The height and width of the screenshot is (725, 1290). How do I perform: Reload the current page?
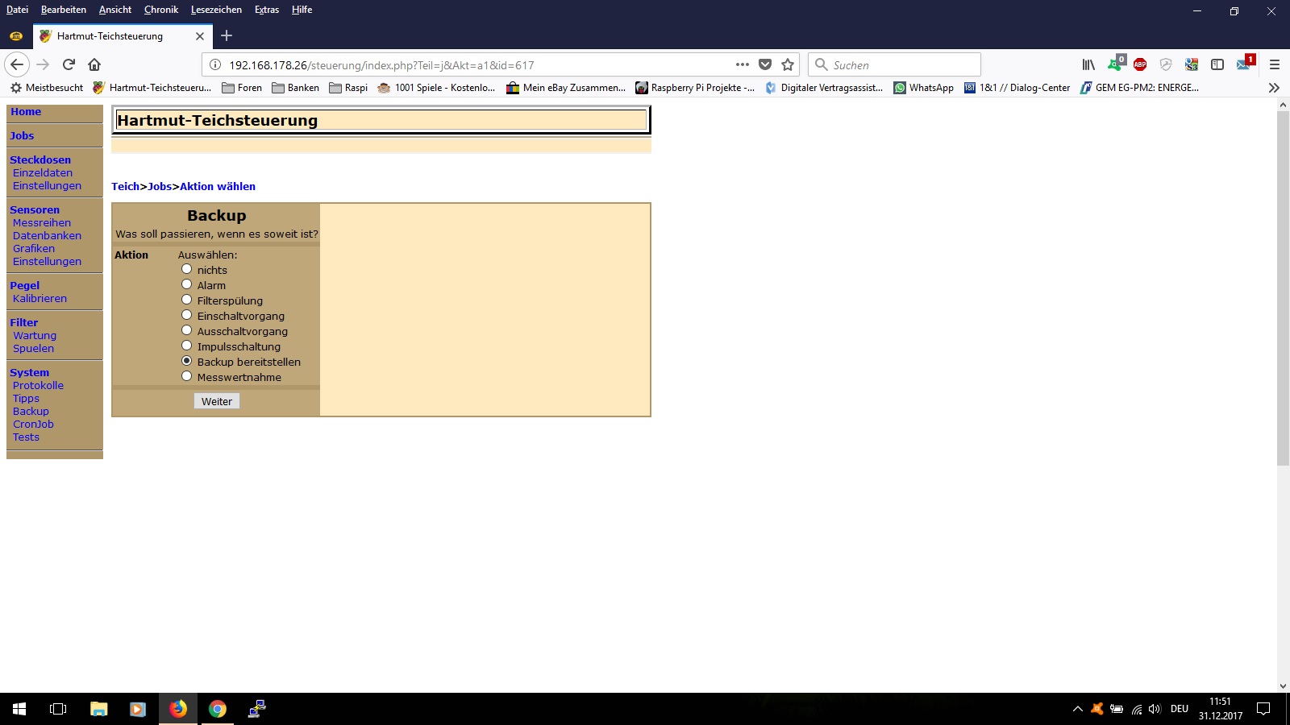coord(69,64)
